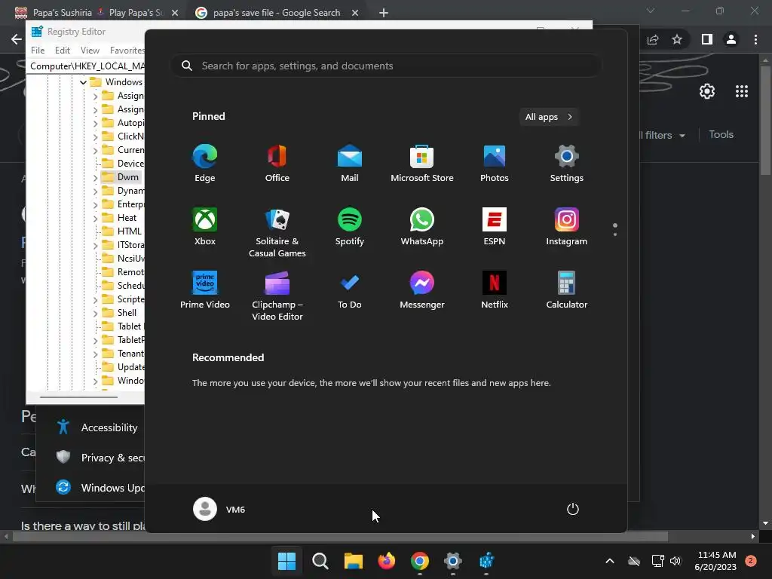Viewport: 772px width, 579px height.
Task: Open the View menu in Registry Editor
Action: click(90, 51)
